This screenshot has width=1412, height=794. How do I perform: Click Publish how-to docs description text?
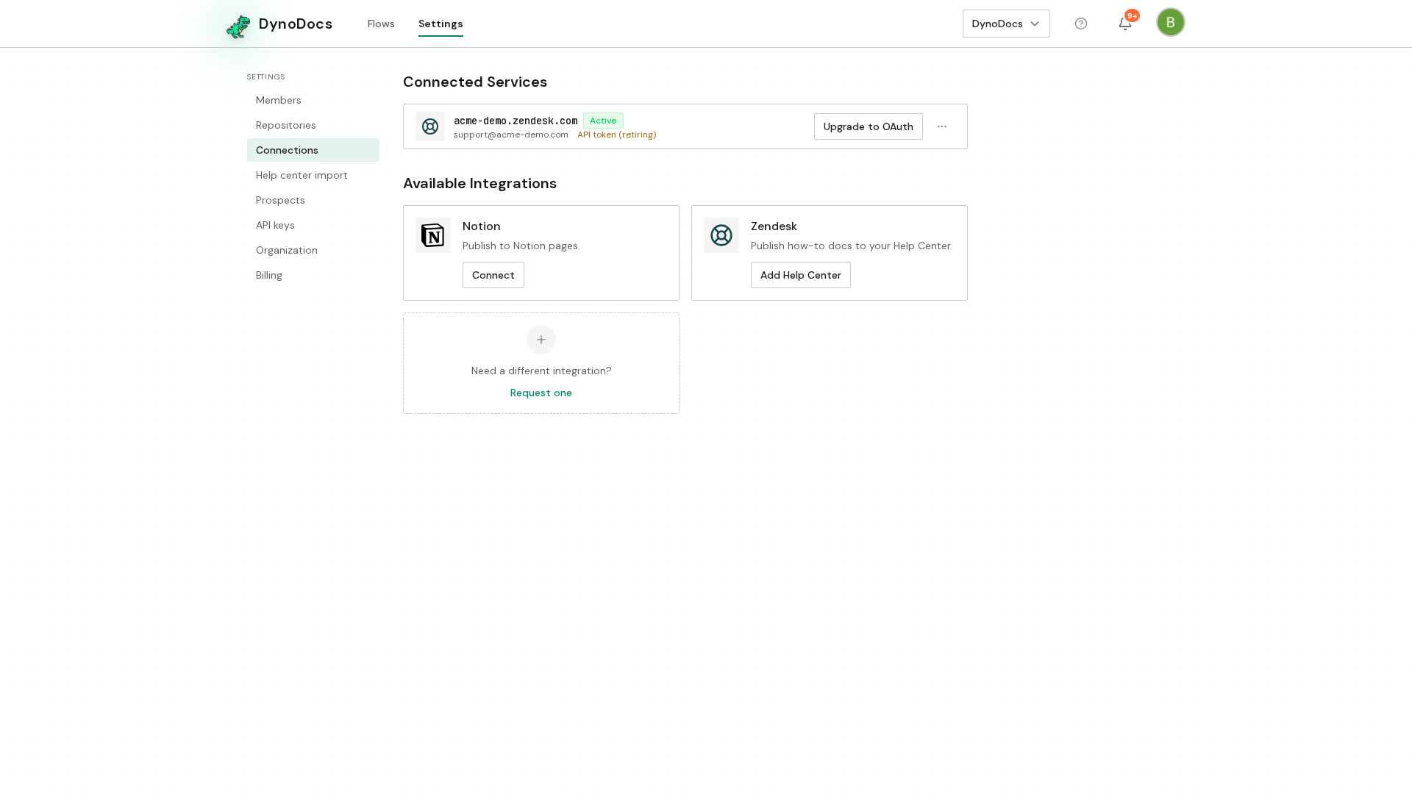click(852, 246)
